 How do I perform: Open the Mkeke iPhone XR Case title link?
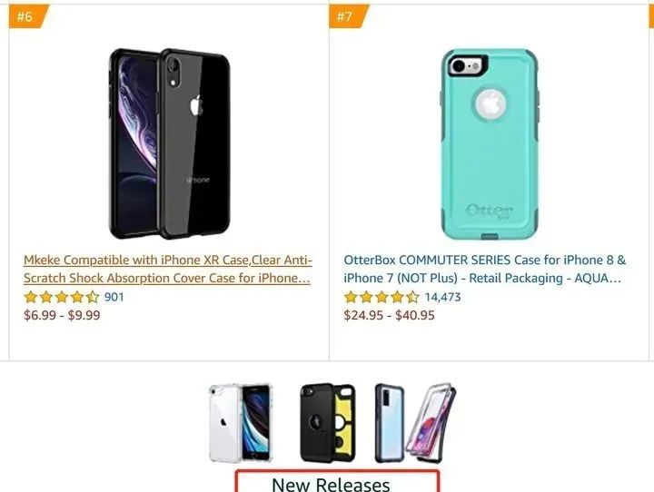coord(168,269)
